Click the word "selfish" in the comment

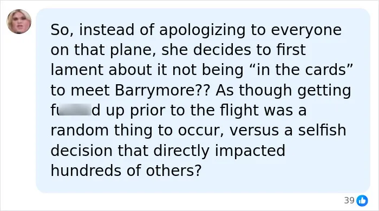(322, 130)
